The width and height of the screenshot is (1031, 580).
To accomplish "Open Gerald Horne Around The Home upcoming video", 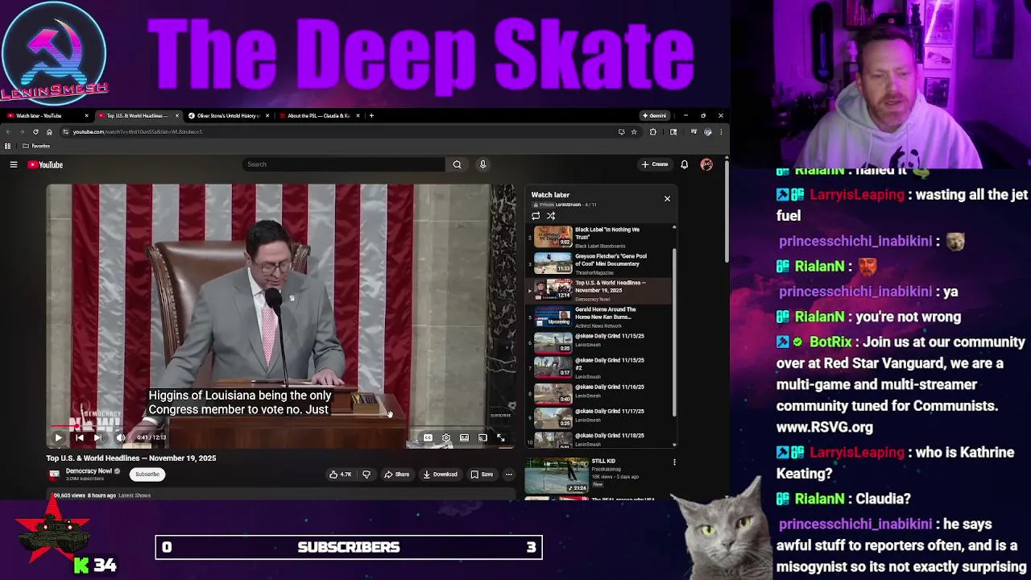I will point(598,317).
